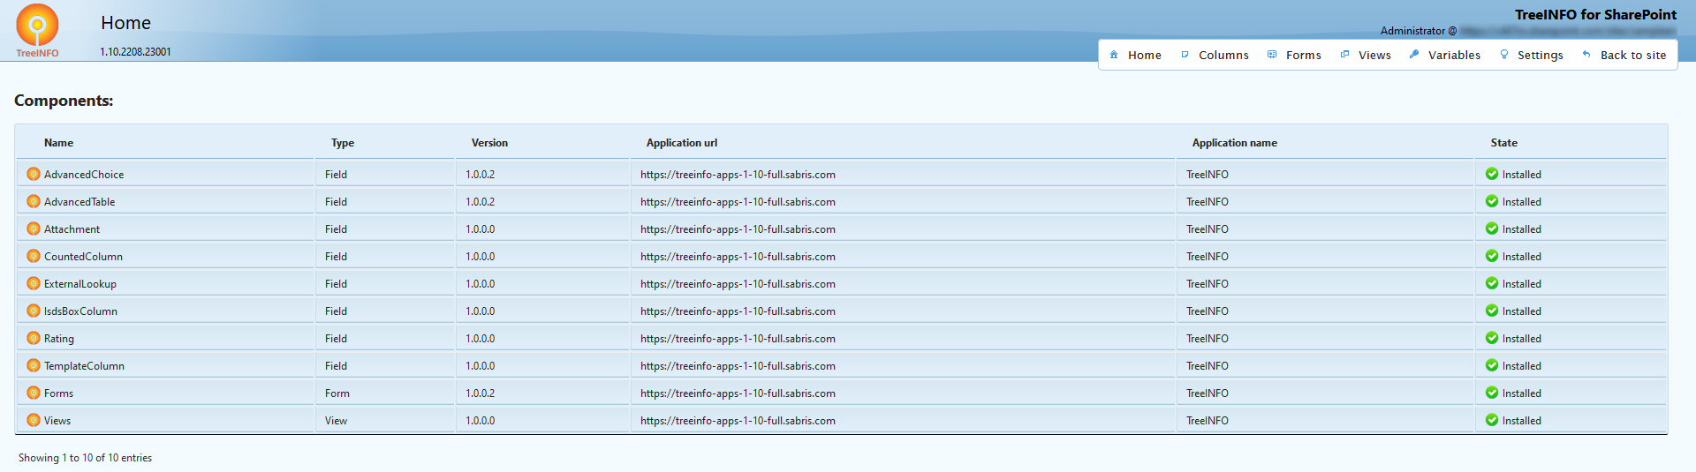Image resolution: width=1696 pixels, height=472 pixels.
Task: Click the Settings lightbulb icon in navigation
Action: coord(1504,55)
